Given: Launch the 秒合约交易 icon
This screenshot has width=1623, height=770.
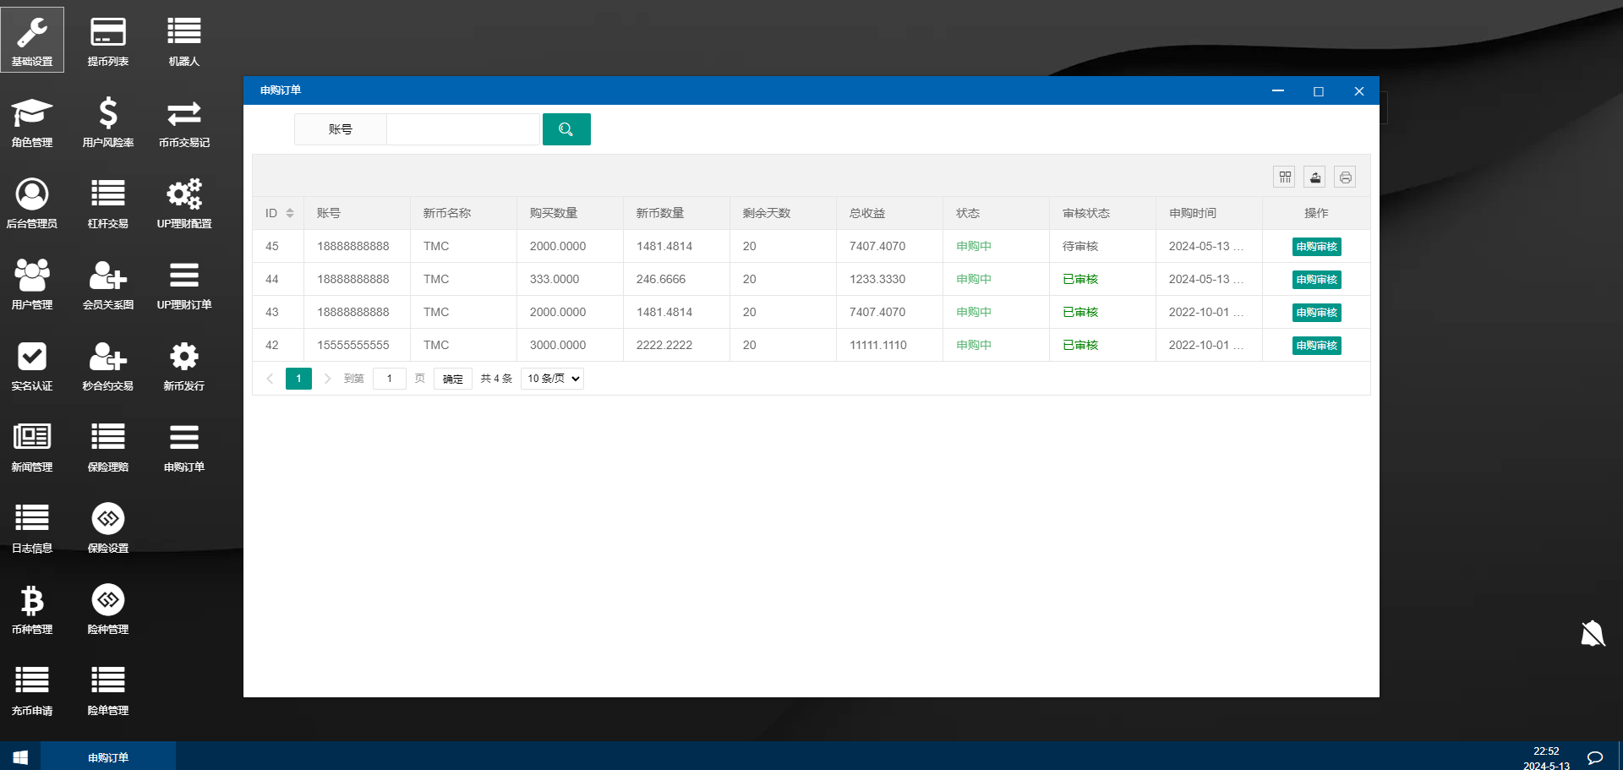Looking at the screenshot, I should point(108,364).
